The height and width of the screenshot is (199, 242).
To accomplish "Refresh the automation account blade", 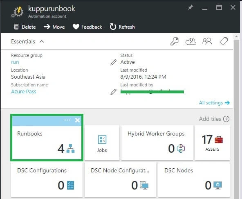I will pyautogui.click(x=122, y=27).
